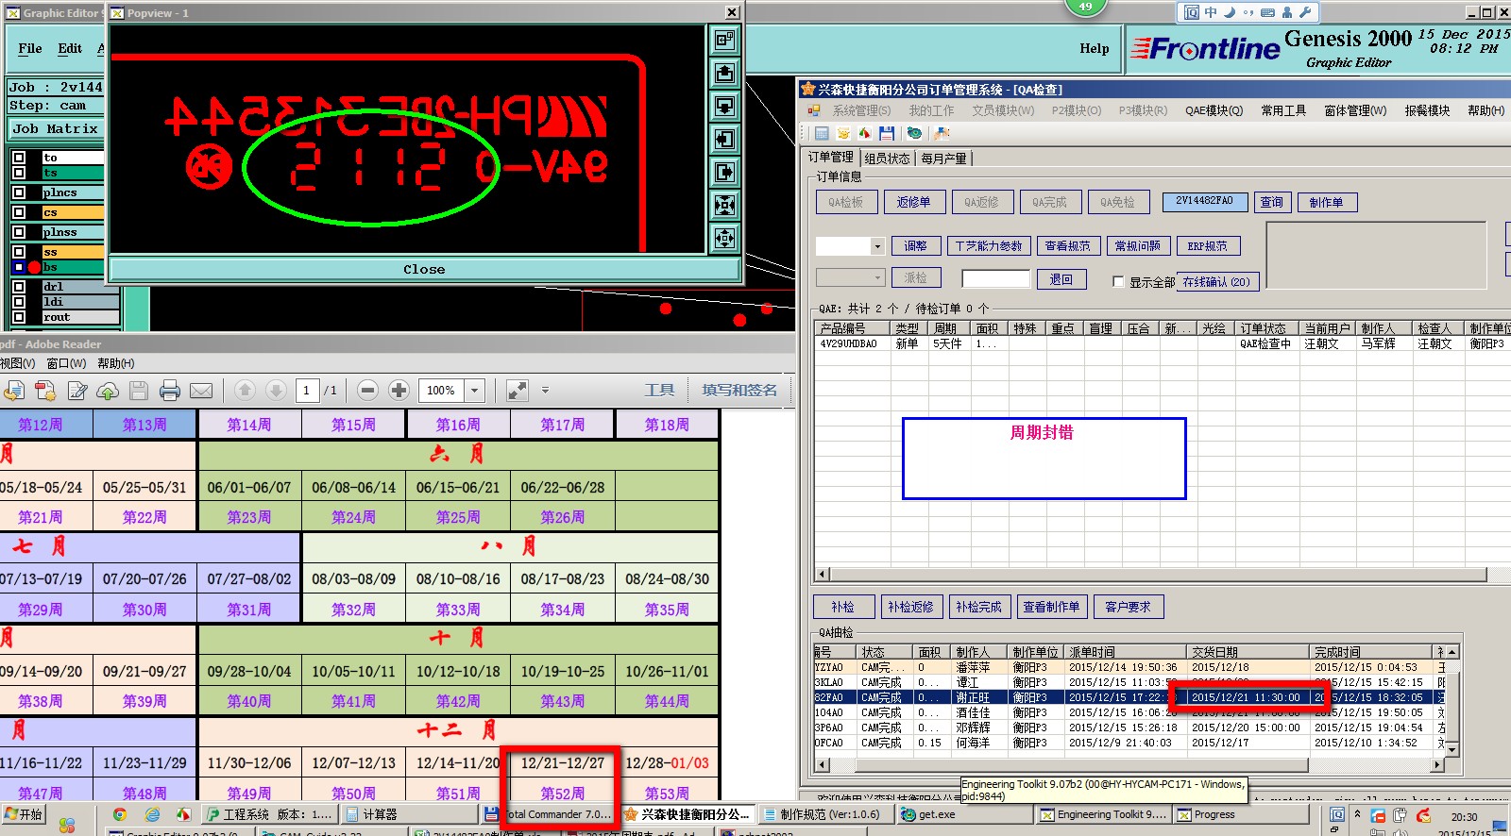
Task: Toggle the 'rout' layer checkbox
Action: click(19, 317)
